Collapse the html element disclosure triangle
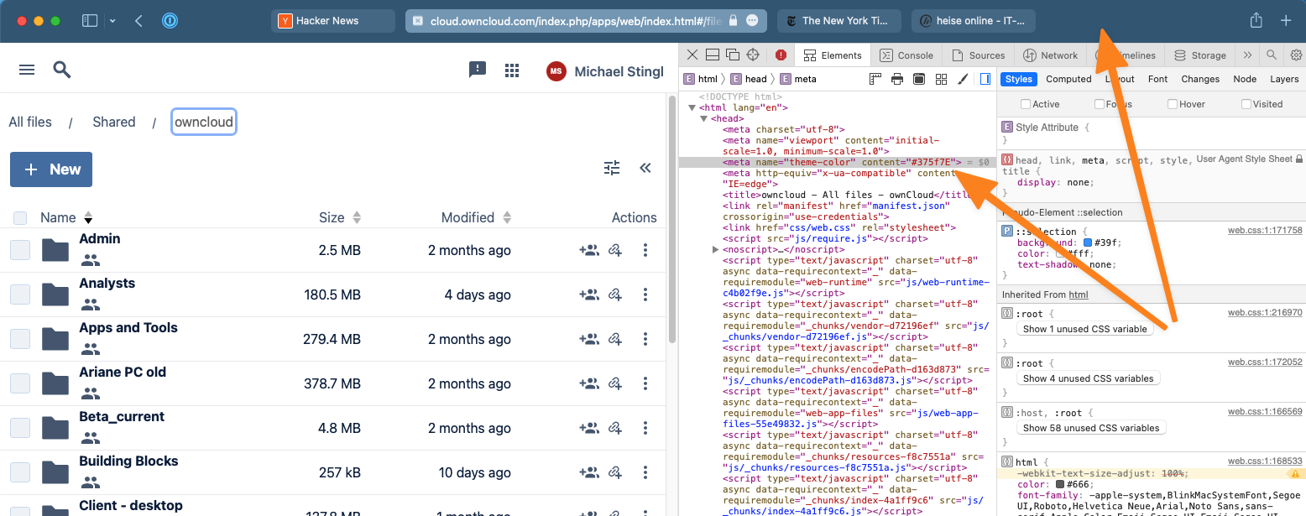1306x516 pixels. click(692, 107)
